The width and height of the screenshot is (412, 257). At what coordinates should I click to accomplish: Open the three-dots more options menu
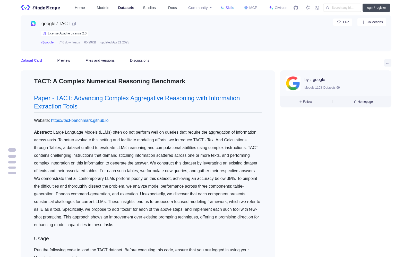tap(388, 63)
